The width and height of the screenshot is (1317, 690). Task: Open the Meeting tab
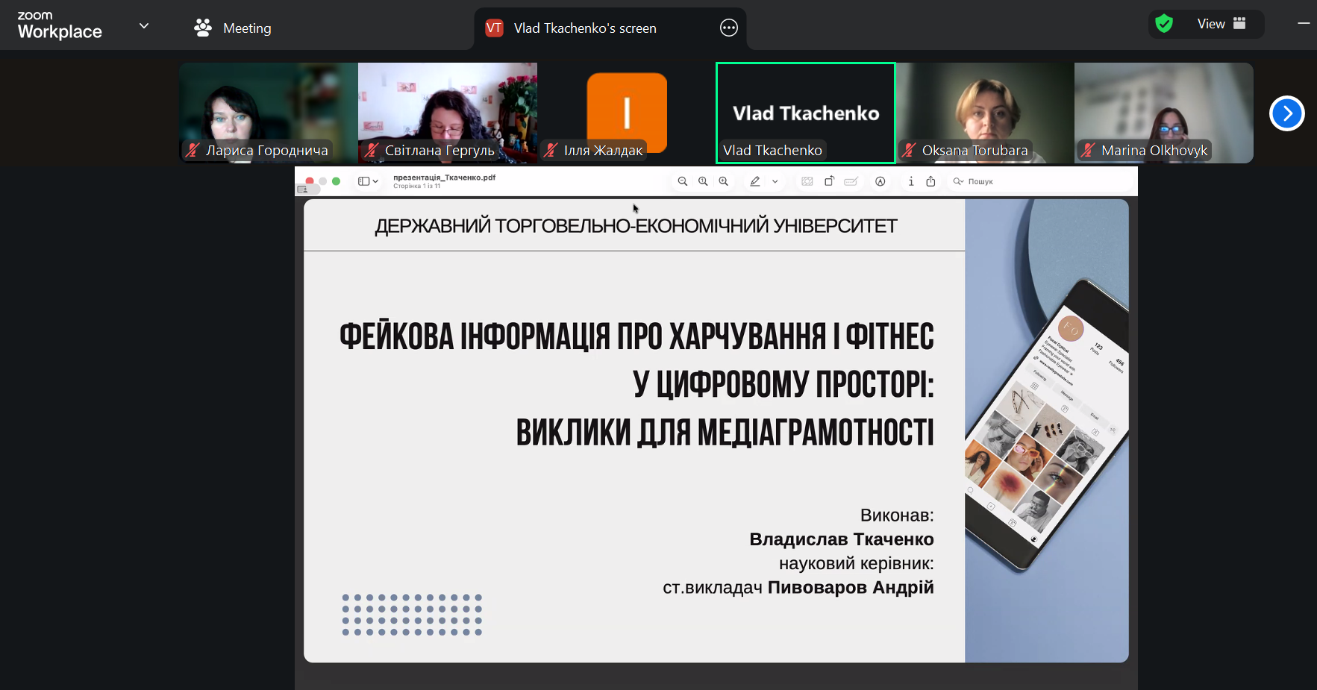click(233, 28)
